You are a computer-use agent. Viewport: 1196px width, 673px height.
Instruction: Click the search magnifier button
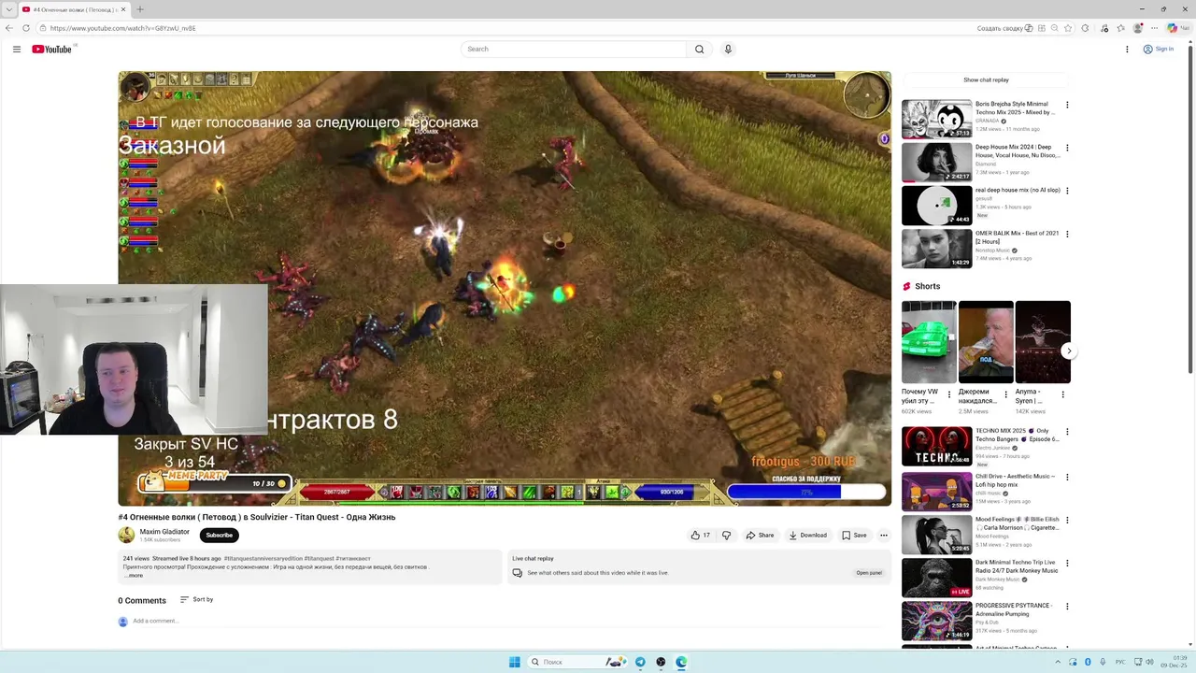pos(699,49)
